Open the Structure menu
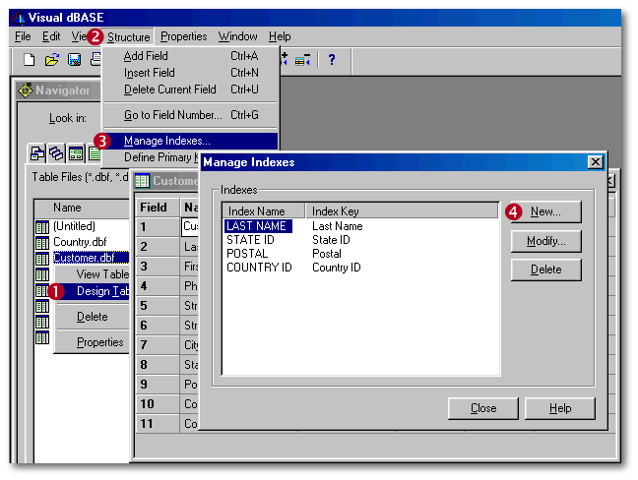The height and width of the screenshot is (480, 638). 128,37
